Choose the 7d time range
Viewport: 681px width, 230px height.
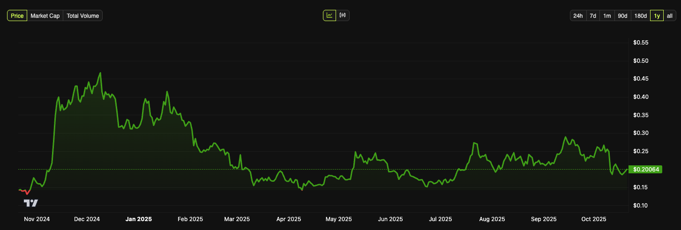click(593, 16)
